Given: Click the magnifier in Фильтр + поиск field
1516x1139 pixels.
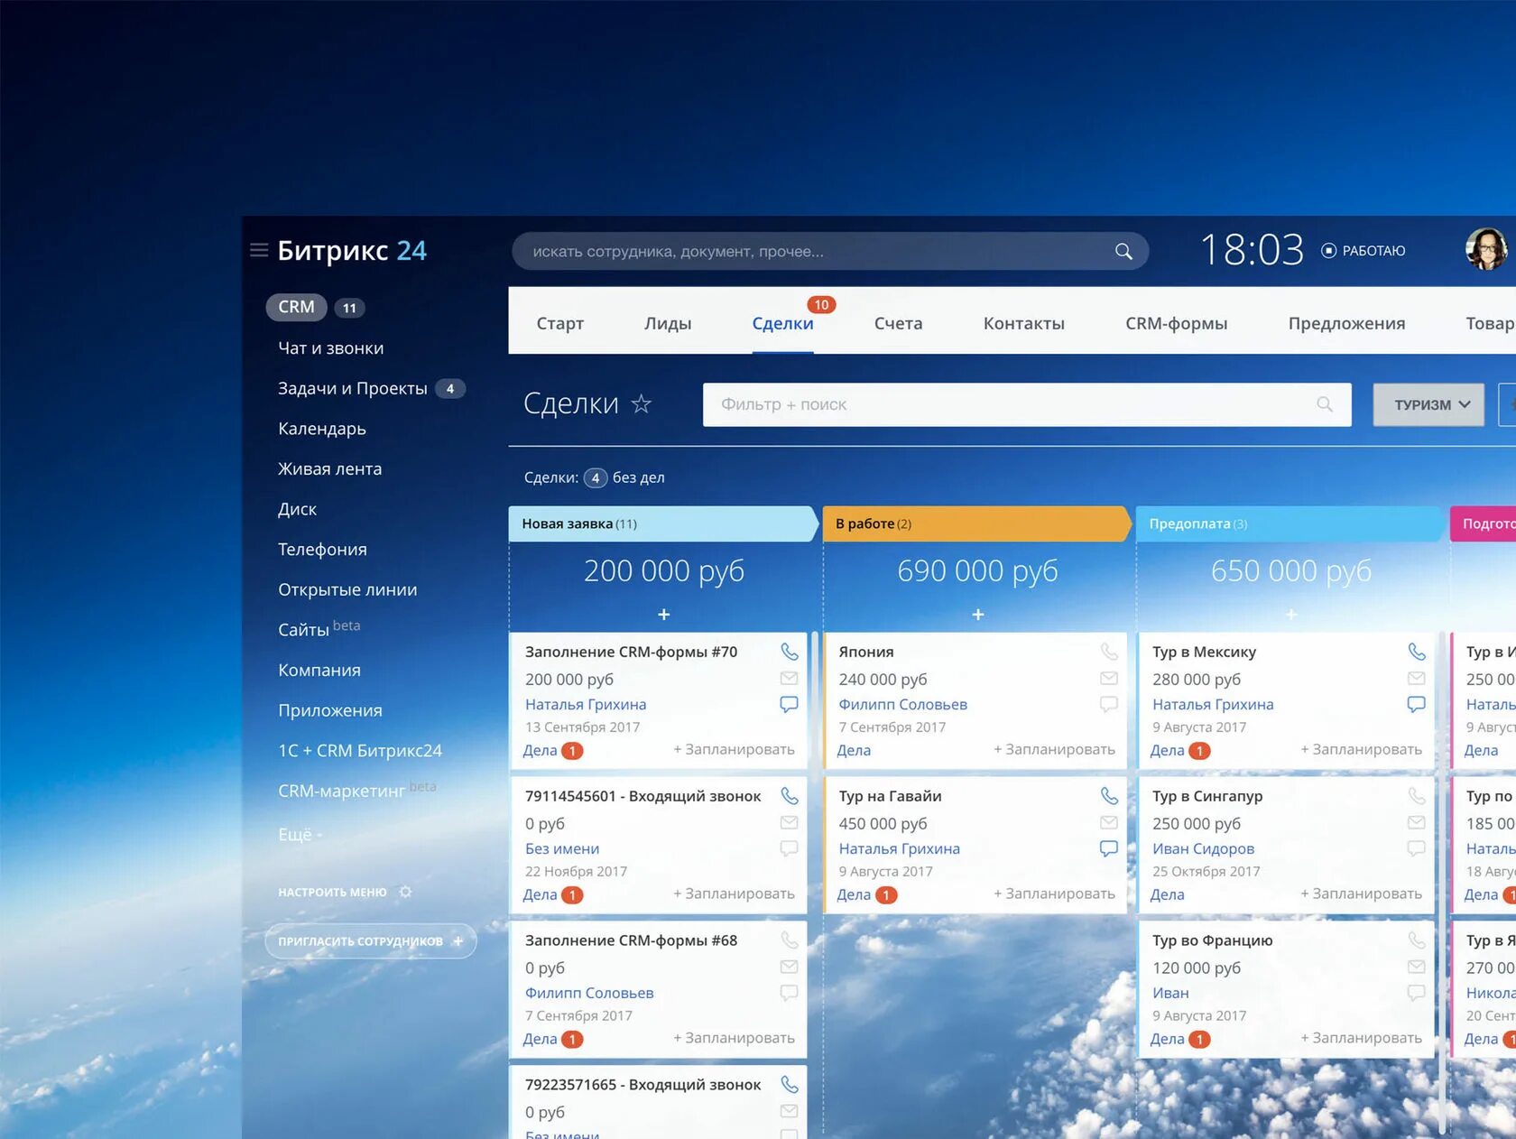Looking at the screenshot, I should 1325,404.
